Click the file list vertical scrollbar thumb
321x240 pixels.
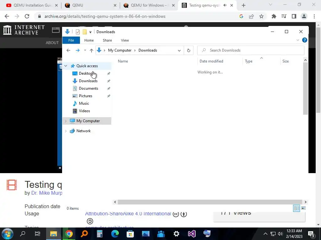point(305,88)
